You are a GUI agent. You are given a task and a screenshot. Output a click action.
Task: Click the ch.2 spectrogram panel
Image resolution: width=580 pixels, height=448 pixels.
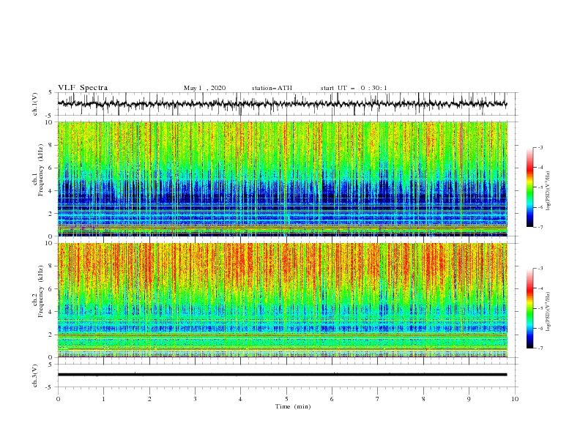282,300
